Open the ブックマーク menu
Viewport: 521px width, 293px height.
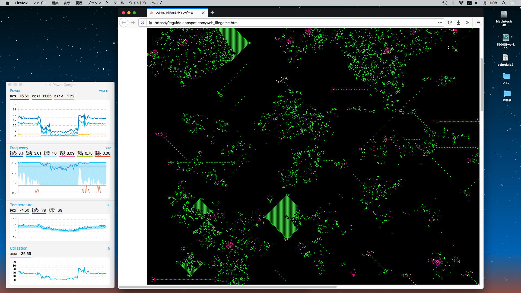click(98, 3)
